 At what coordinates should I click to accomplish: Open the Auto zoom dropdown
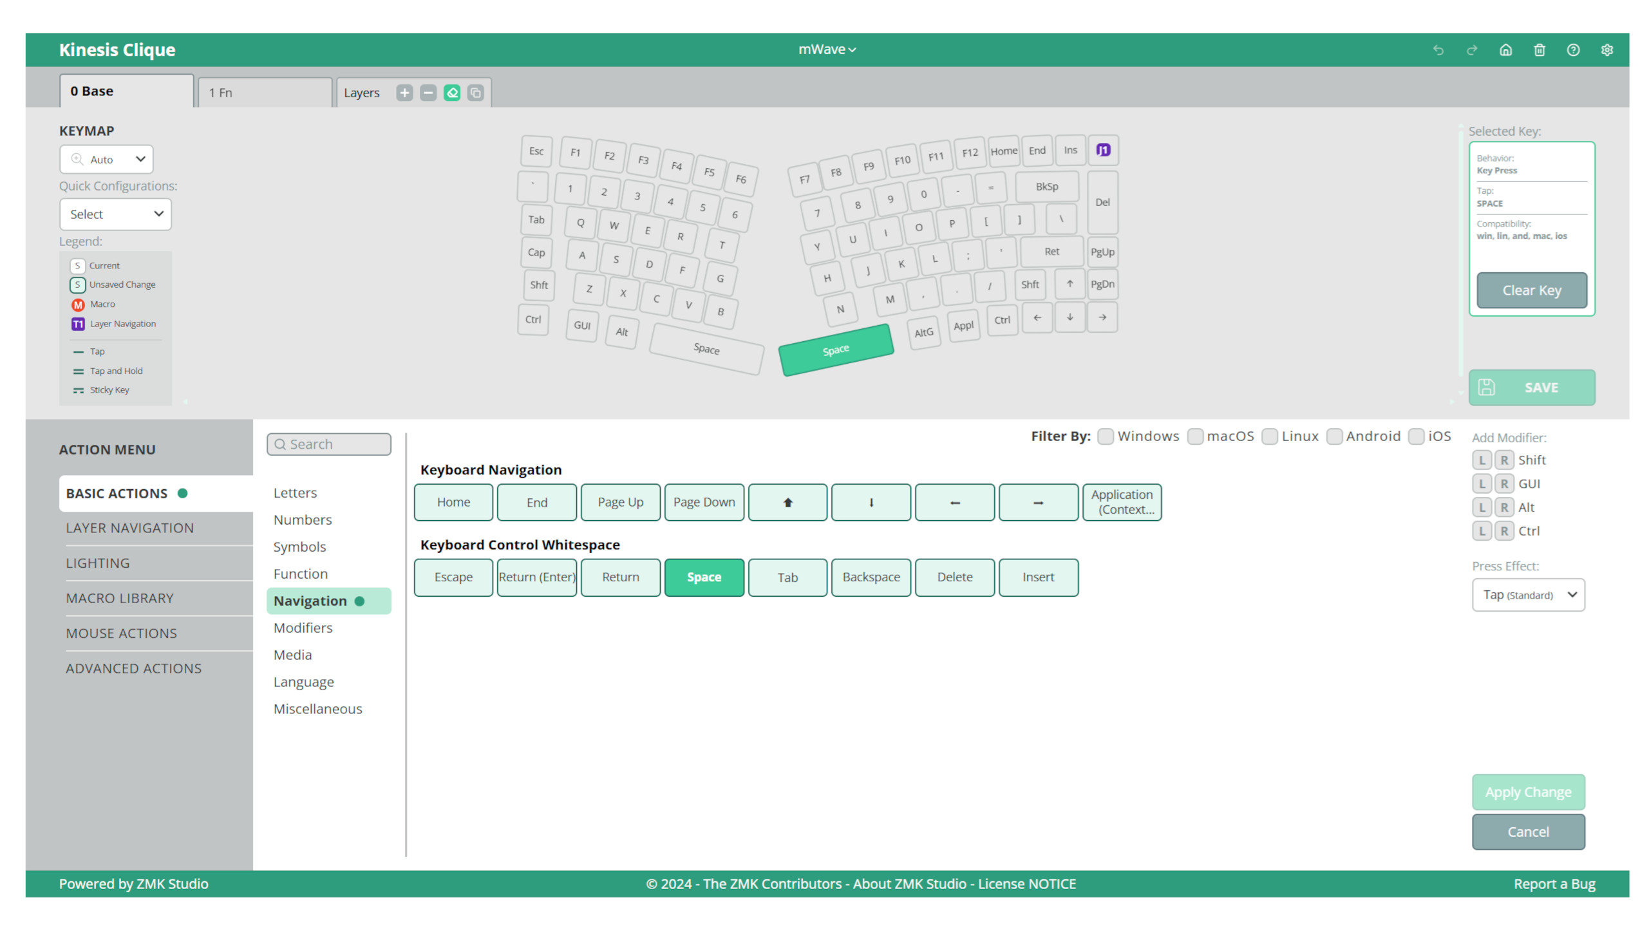[106, 159]
